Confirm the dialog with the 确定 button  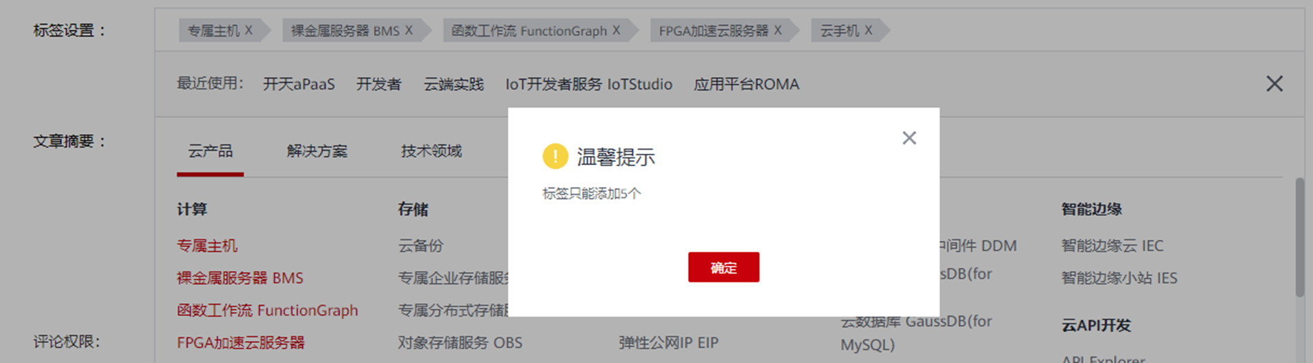click(x=723, y=267)
